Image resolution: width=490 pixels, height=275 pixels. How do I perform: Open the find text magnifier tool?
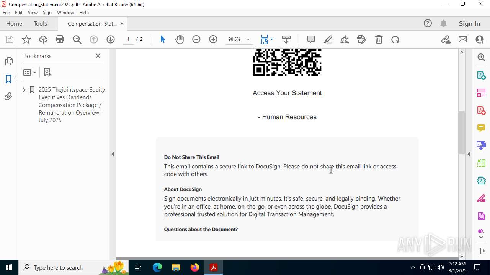click(77, 39)
